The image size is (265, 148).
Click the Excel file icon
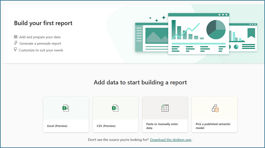66,108
